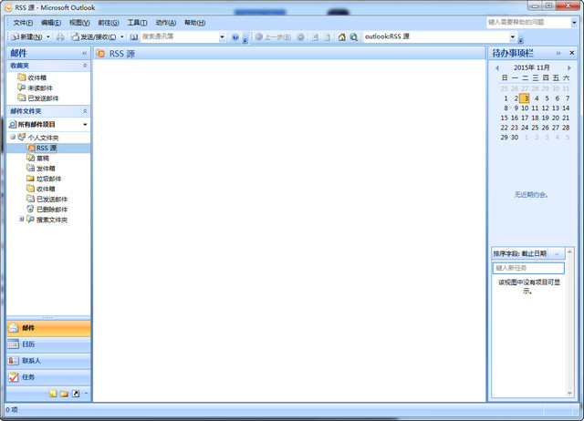584x421 pixels.
Task: Open Shortcuts icon in navigation pane
Action: point(76,394)
